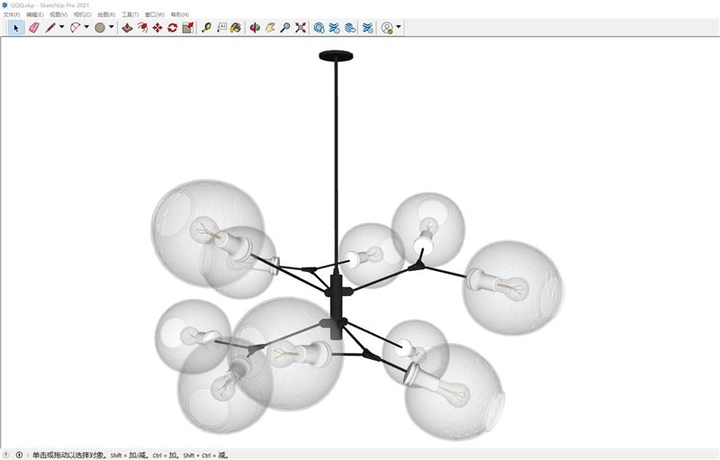Select the Zoom magnifier tool

click(x=285, y=28)
